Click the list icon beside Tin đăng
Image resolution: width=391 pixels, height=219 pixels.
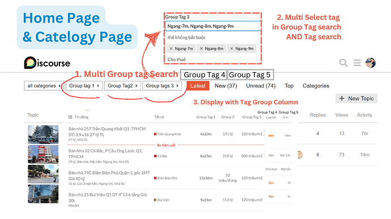coord(70,117)
